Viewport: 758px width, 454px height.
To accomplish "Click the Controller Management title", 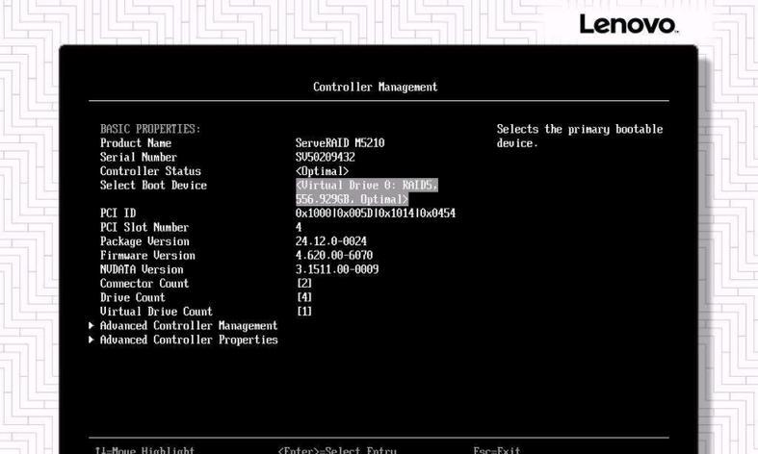I will (375, 87).
